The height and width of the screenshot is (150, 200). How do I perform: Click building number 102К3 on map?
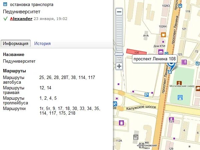point(166,6)
